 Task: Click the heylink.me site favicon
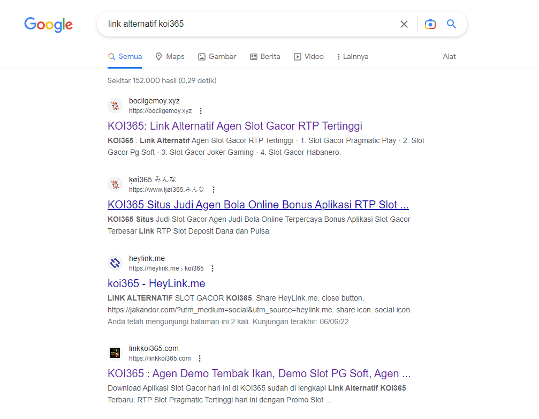[115, 263]
